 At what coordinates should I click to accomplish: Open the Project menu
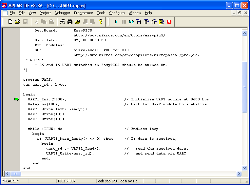tap(45, 13)
